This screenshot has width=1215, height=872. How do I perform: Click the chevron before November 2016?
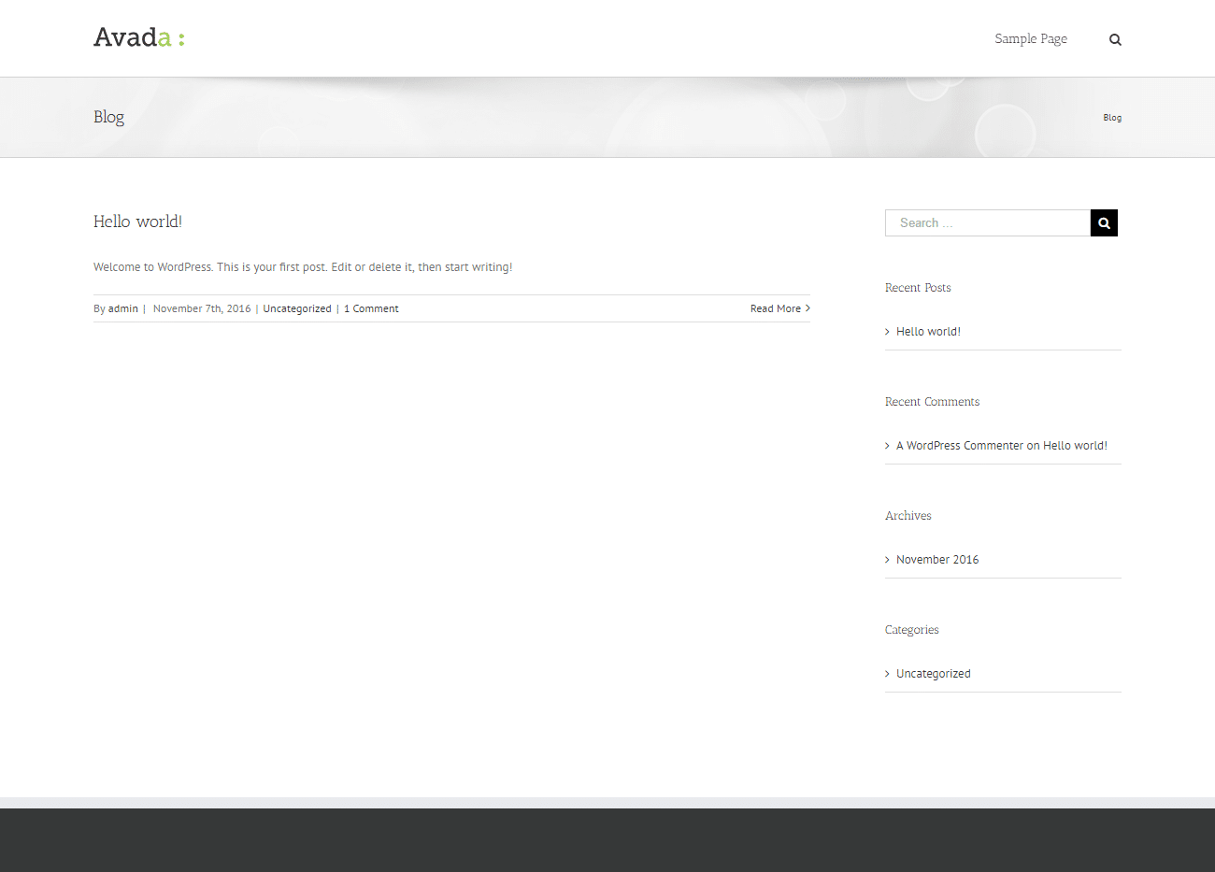tap(888, 560)
